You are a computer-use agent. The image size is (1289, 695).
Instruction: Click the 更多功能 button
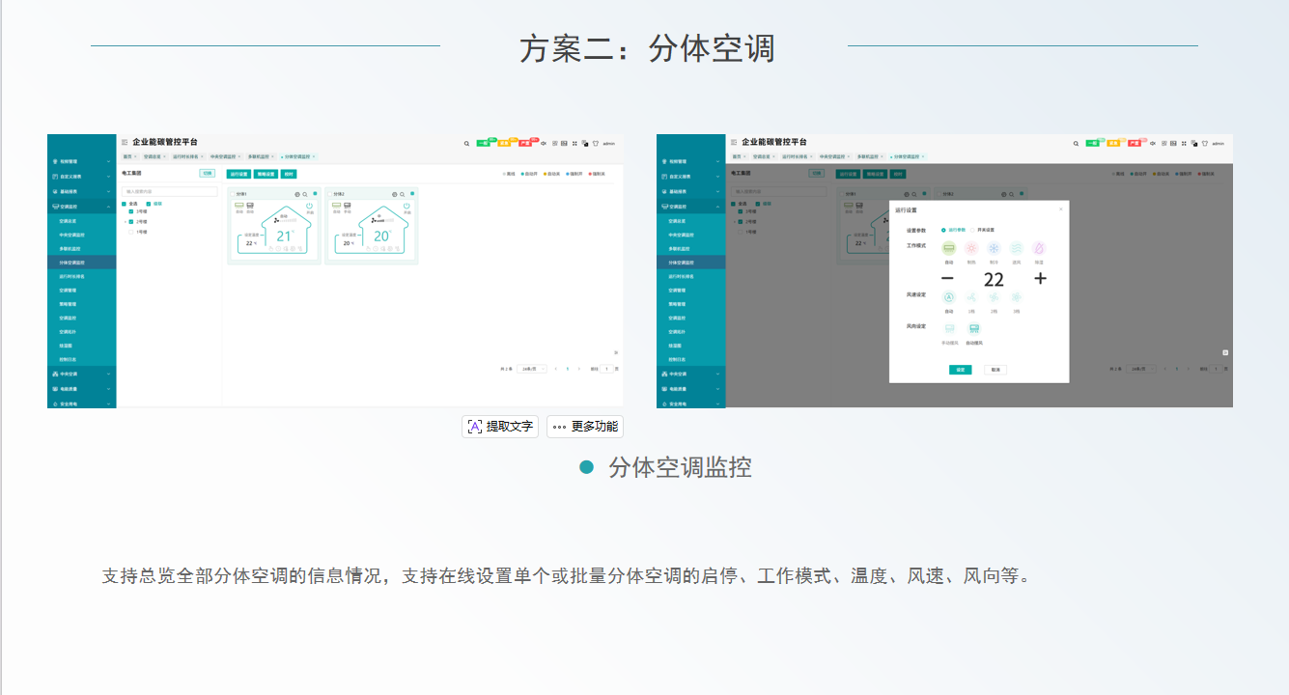(585, 427)
